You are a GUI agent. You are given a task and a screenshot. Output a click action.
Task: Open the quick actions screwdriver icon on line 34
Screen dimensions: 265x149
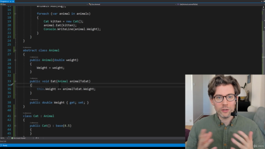point(12,84)
